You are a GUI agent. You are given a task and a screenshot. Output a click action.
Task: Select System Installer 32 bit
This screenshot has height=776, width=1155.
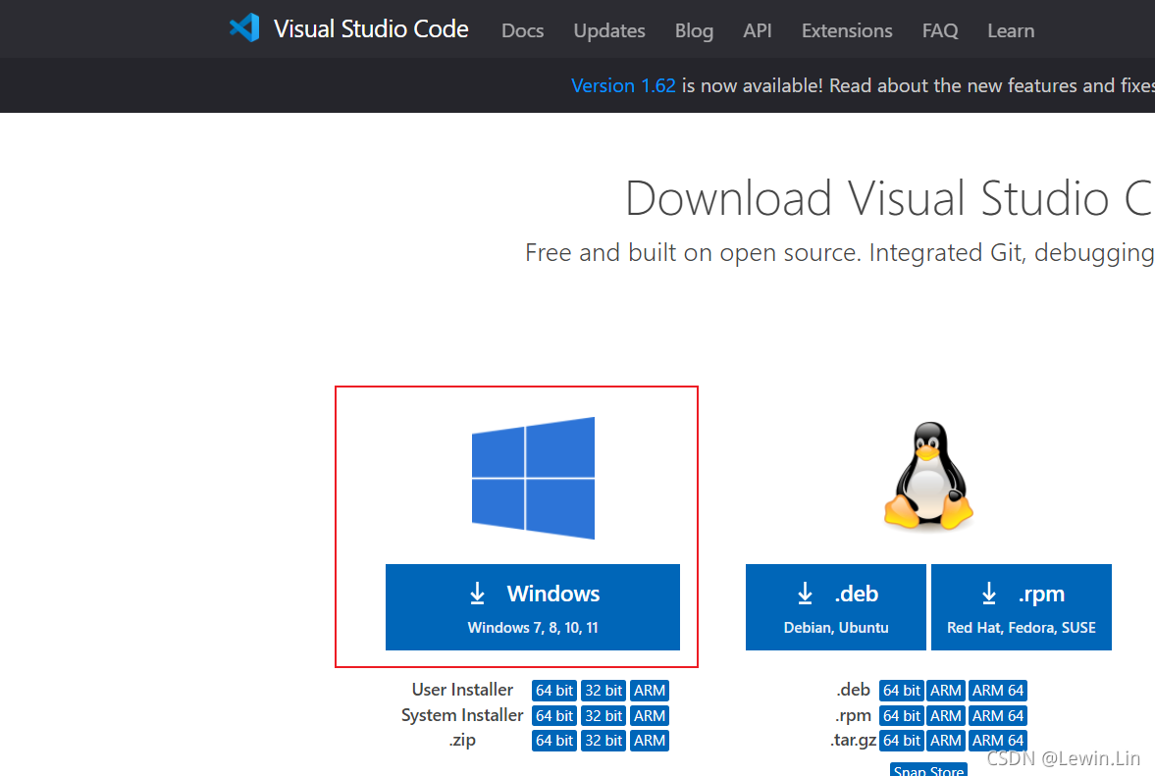coord(604,715)
